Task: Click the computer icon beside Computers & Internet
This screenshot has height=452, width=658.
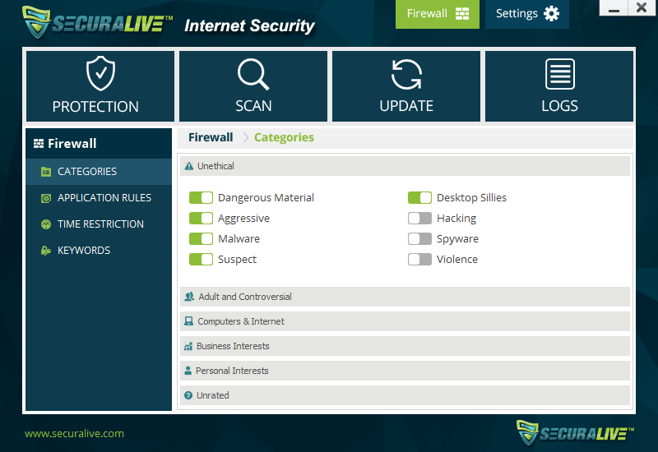Action: pyautogui.click(x=189, y=321)
